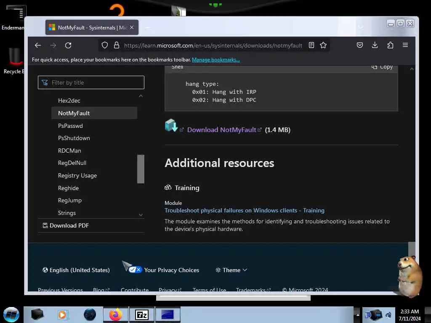Go back to the previous page
Screen dimensions: 431x323
[37, 45]
